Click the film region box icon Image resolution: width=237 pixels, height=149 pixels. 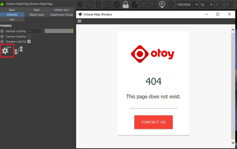point(153,5)
